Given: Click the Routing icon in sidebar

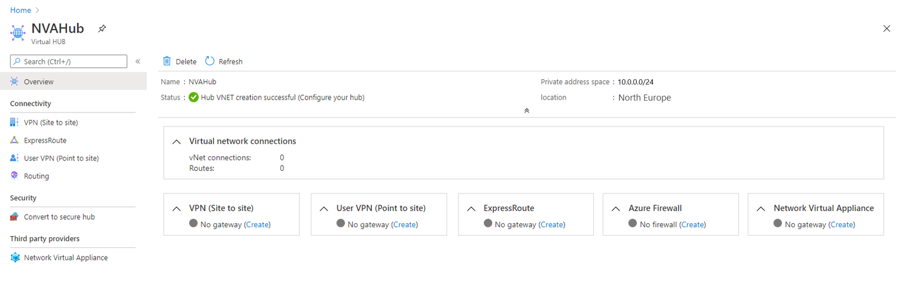Looking at the screenshot, I should pyautogui.click(x=14, y=175).
